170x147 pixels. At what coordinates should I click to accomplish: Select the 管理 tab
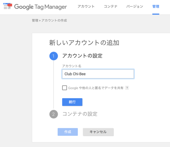[x=156, y=7]
